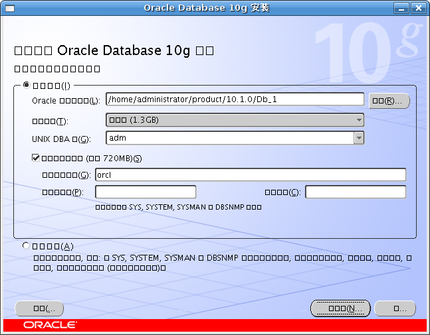Image resolution: width=430 pixels, height=335 pixels.
Task: Click the ORACLE logo in red bar
Action: [x=51, y=325]
